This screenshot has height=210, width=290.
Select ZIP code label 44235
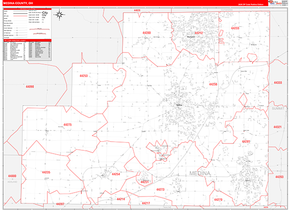[x=46, y=172]
